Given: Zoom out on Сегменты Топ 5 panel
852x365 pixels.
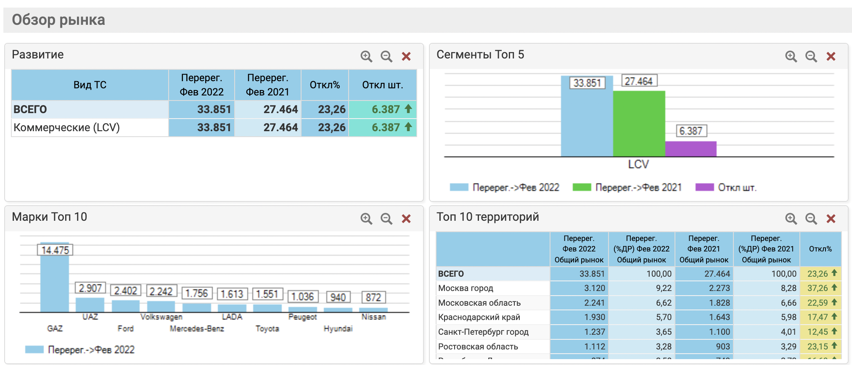Looking at the screenshot, I should click(x=811, y=56).
